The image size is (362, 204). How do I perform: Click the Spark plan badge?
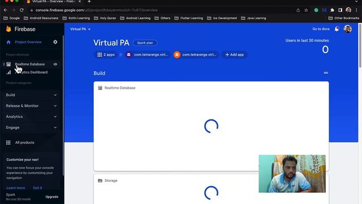point(145,43)
